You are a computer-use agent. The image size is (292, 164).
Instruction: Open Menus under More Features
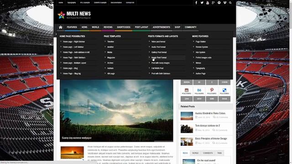click(198, 63)
